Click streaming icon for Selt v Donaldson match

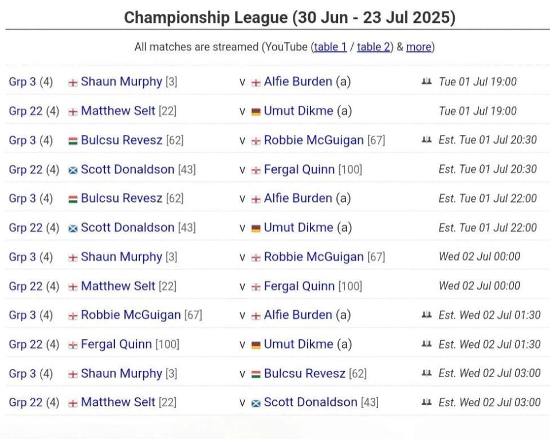coord(426,402)
